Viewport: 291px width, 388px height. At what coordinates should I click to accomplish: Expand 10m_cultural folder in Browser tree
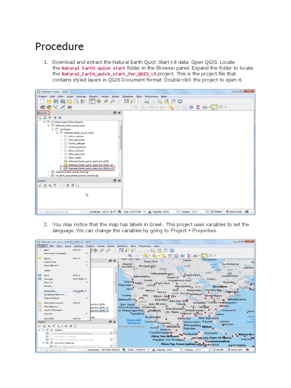click(61, 136)
